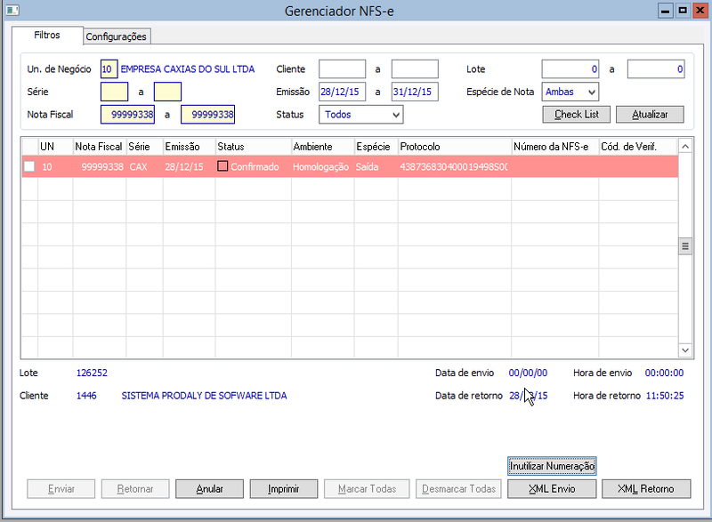
Task: Tick the checkbox for nota 99999338 row
Action: (x=29, y=166)
